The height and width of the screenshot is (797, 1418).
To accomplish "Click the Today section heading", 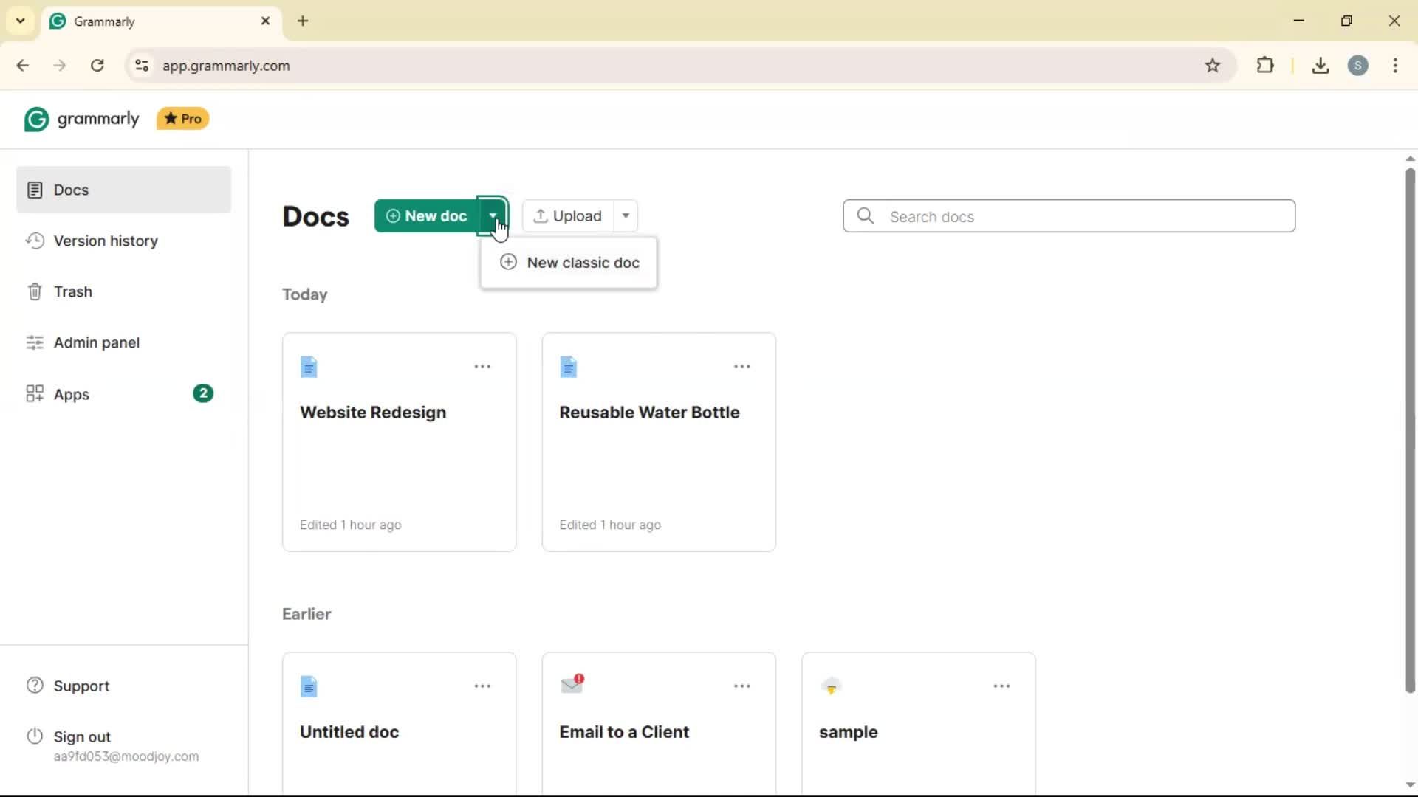I will (x=305, y=294).
